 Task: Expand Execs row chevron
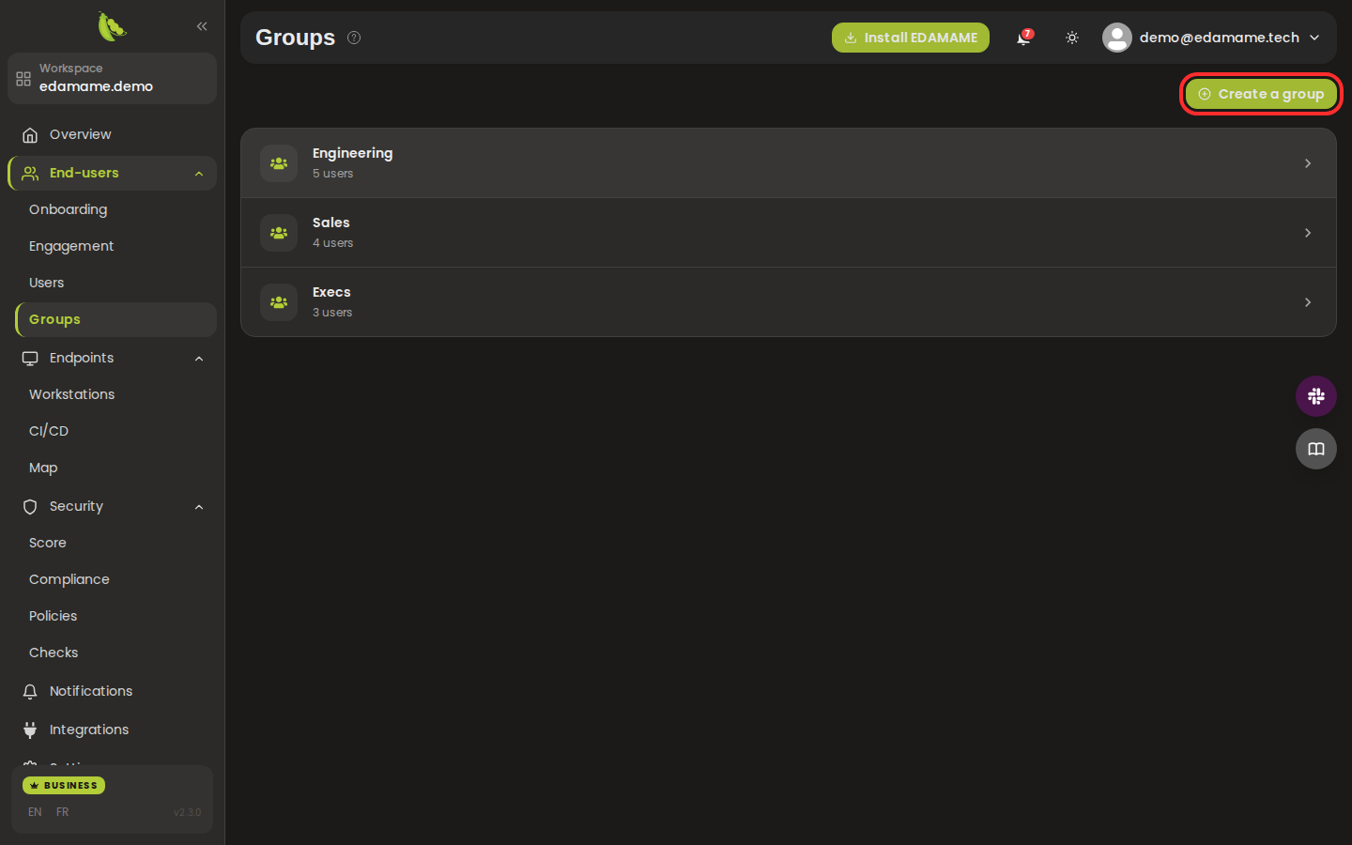click(1308, 302)
